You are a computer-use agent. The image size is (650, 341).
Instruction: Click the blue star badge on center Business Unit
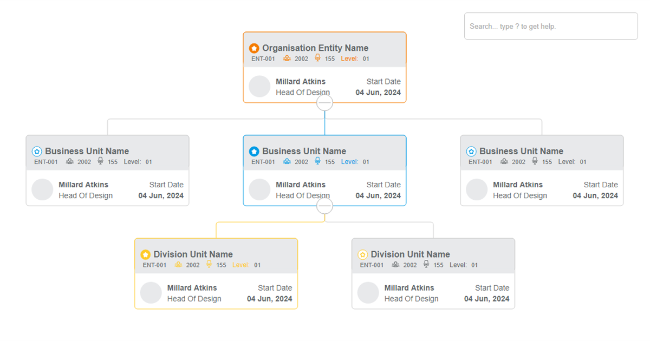[254, 151]
